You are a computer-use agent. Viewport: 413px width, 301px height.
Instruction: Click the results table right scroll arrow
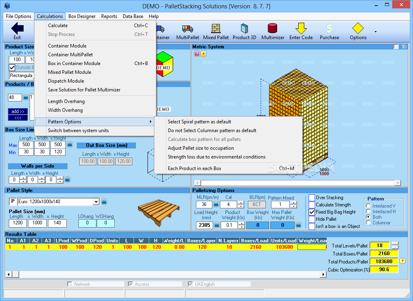[323, 274]
